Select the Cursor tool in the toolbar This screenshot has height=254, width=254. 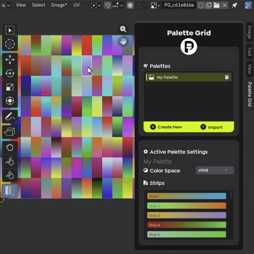pos(10,44)
